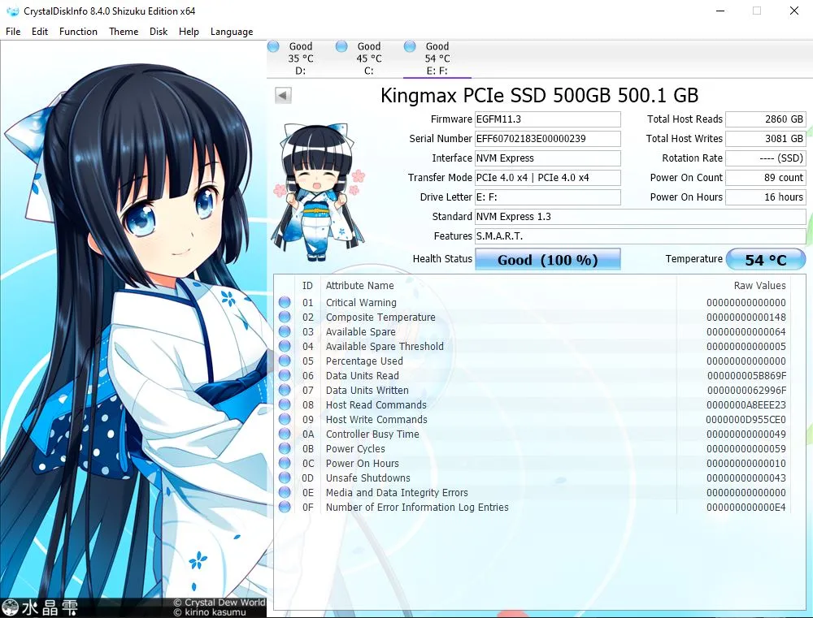Screen dimensions: 813x618
Task: Click the D: drive status orb
Action: 273,46
